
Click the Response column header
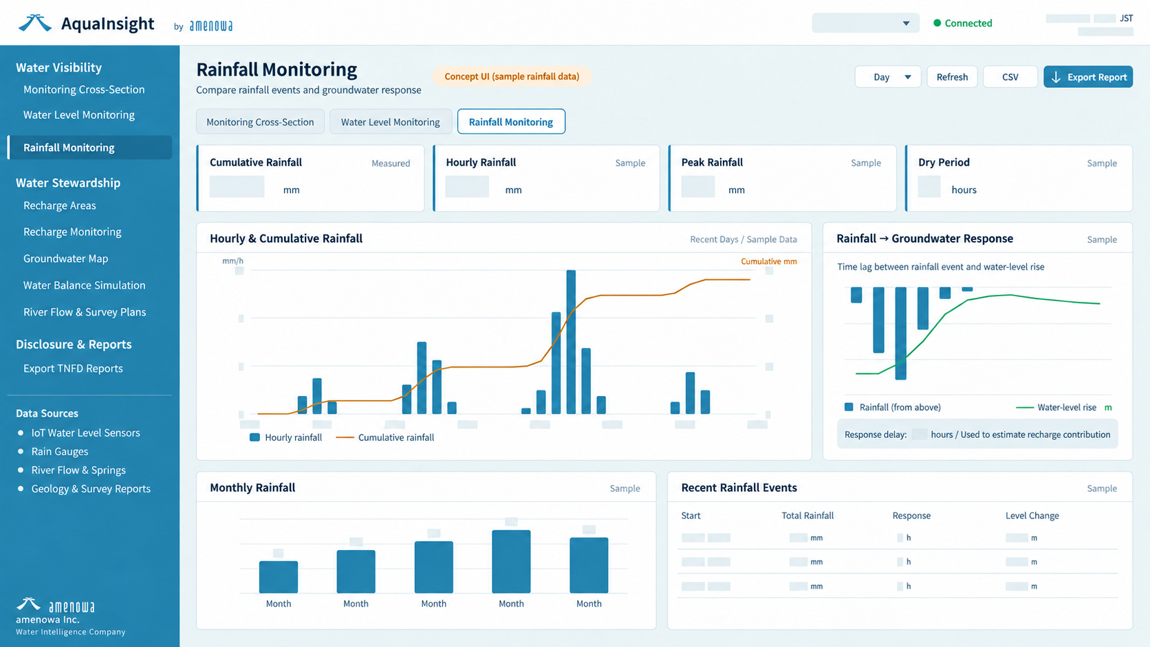(x=911, y=516)
